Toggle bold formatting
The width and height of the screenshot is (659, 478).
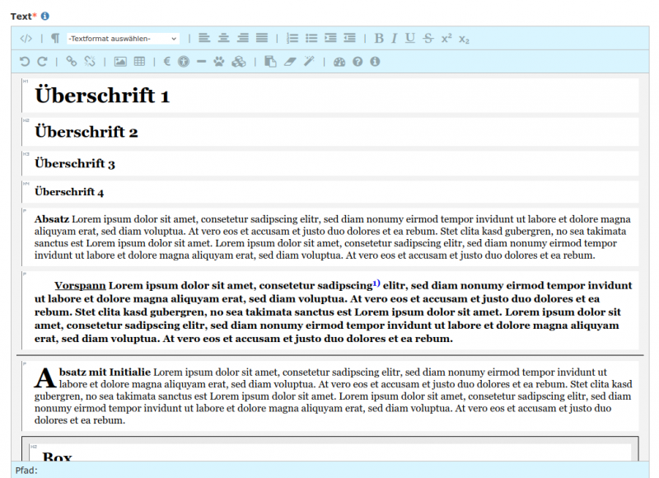click(379, 38)
